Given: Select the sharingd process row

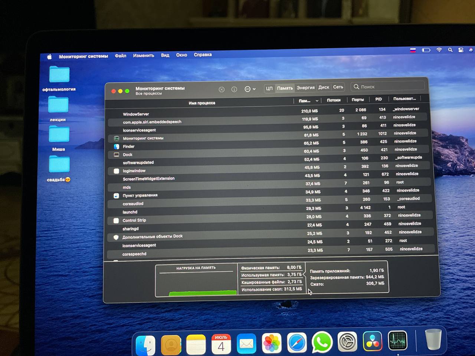Looking at the screenshot, I should coord(271,227).
